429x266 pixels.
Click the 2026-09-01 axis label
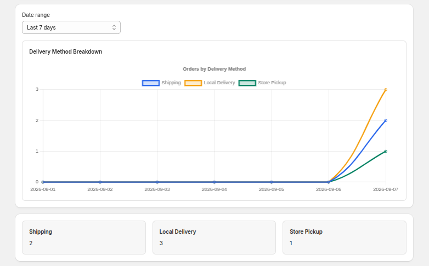pos(43,189)
